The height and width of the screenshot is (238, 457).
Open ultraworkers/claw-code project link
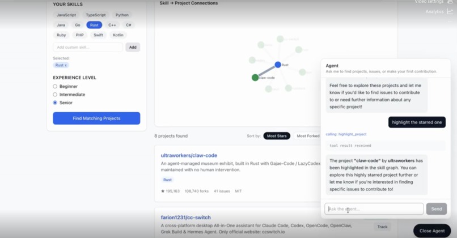[x=189, y=155]
